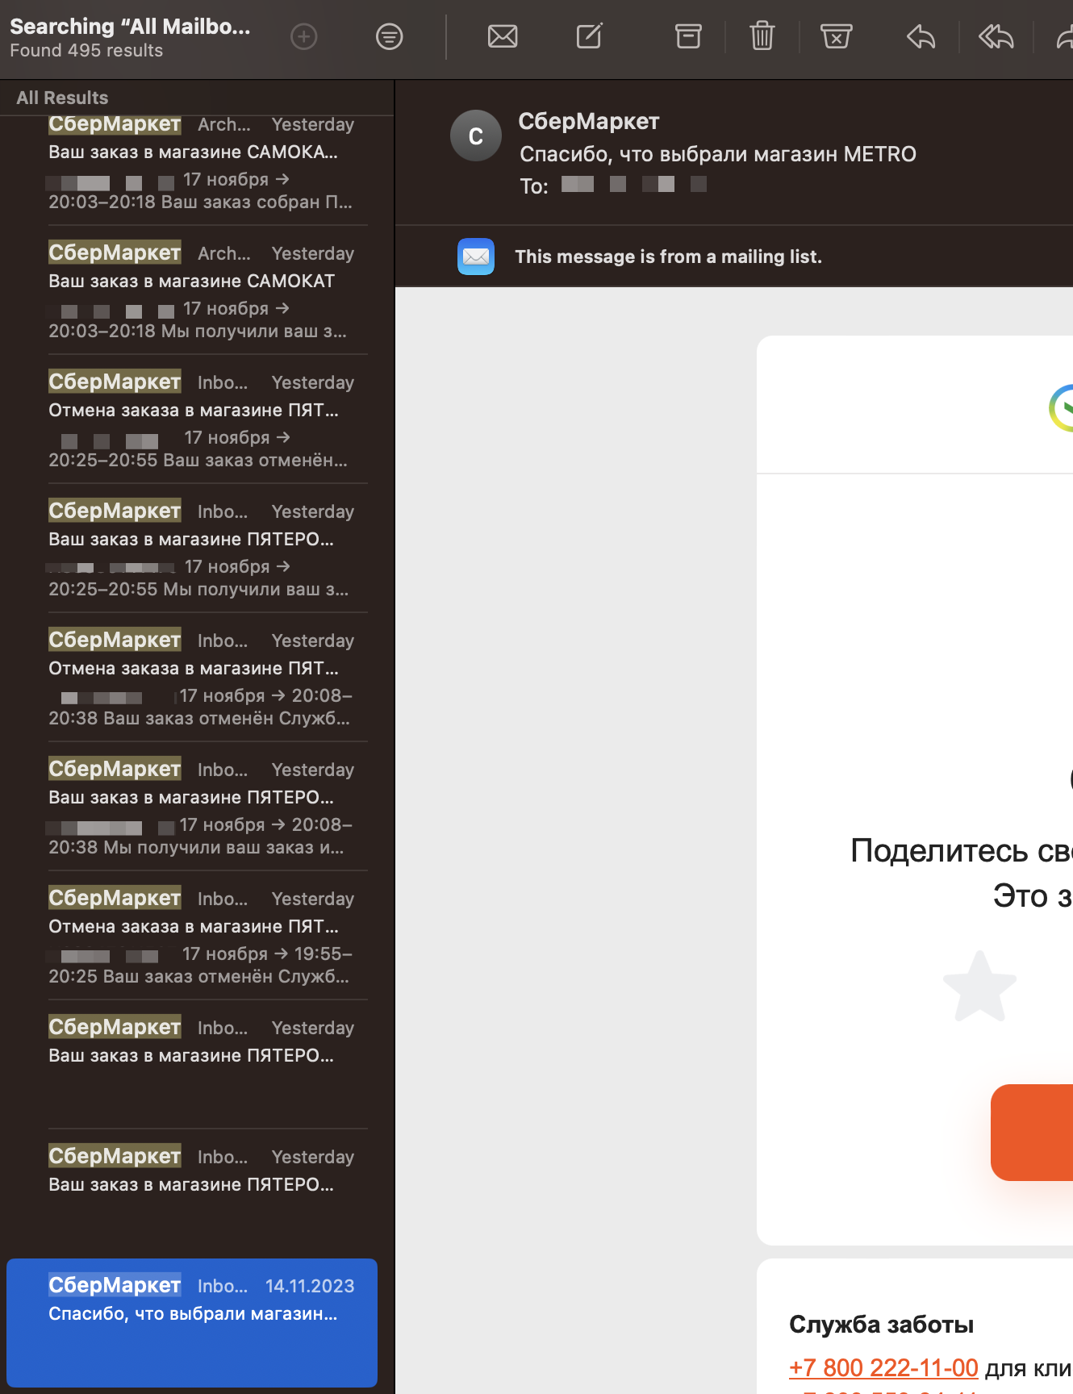Click the blue mailing list envelope icon
The width and height of the screenshot is (1073, 1394).
pos(476,257)
